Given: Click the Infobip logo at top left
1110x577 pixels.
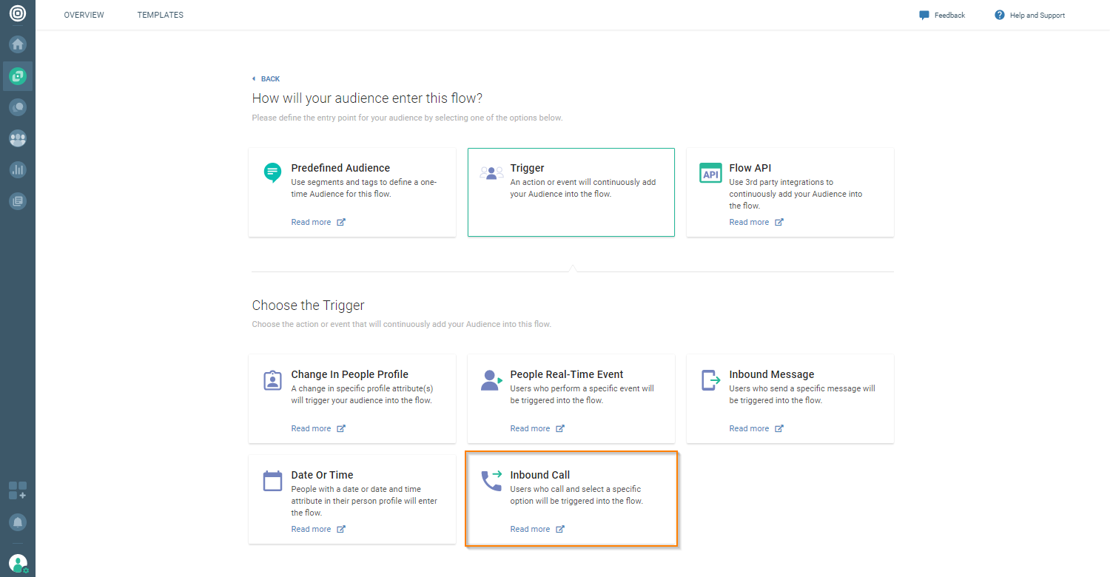Looking at the screenshot, I should [18, 13].
